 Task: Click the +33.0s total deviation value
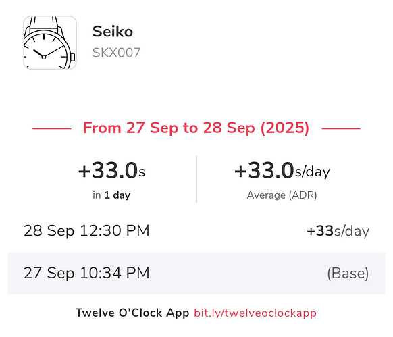[x=111, y=170]
